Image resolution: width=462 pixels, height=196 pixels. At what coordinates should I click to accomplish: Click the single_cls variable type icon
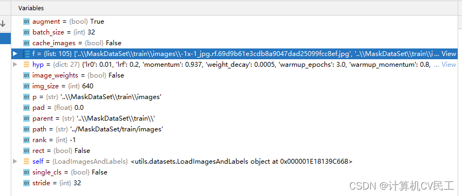(26, 172)
